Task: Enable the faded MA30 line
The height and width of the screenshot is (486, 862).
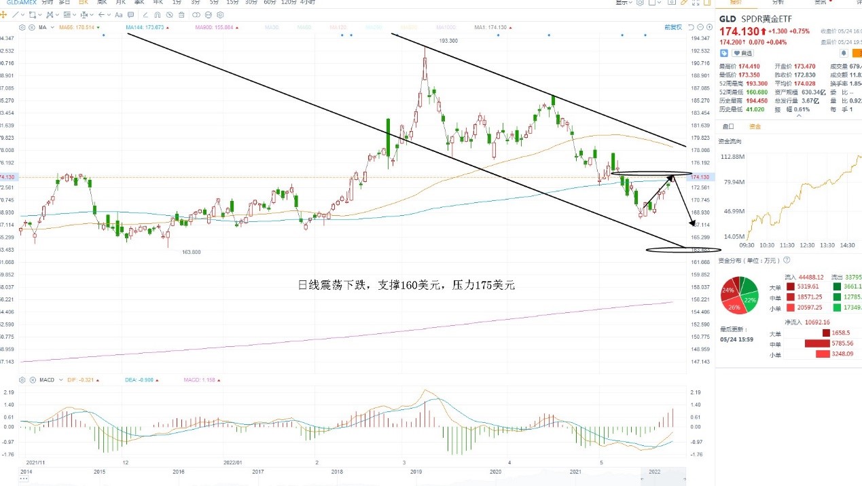Action: pyautogui.click(x=272, y=27)
